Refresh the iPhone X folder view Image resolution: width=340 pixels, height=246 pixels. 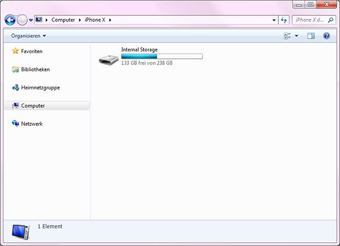(x=284, y=20)
